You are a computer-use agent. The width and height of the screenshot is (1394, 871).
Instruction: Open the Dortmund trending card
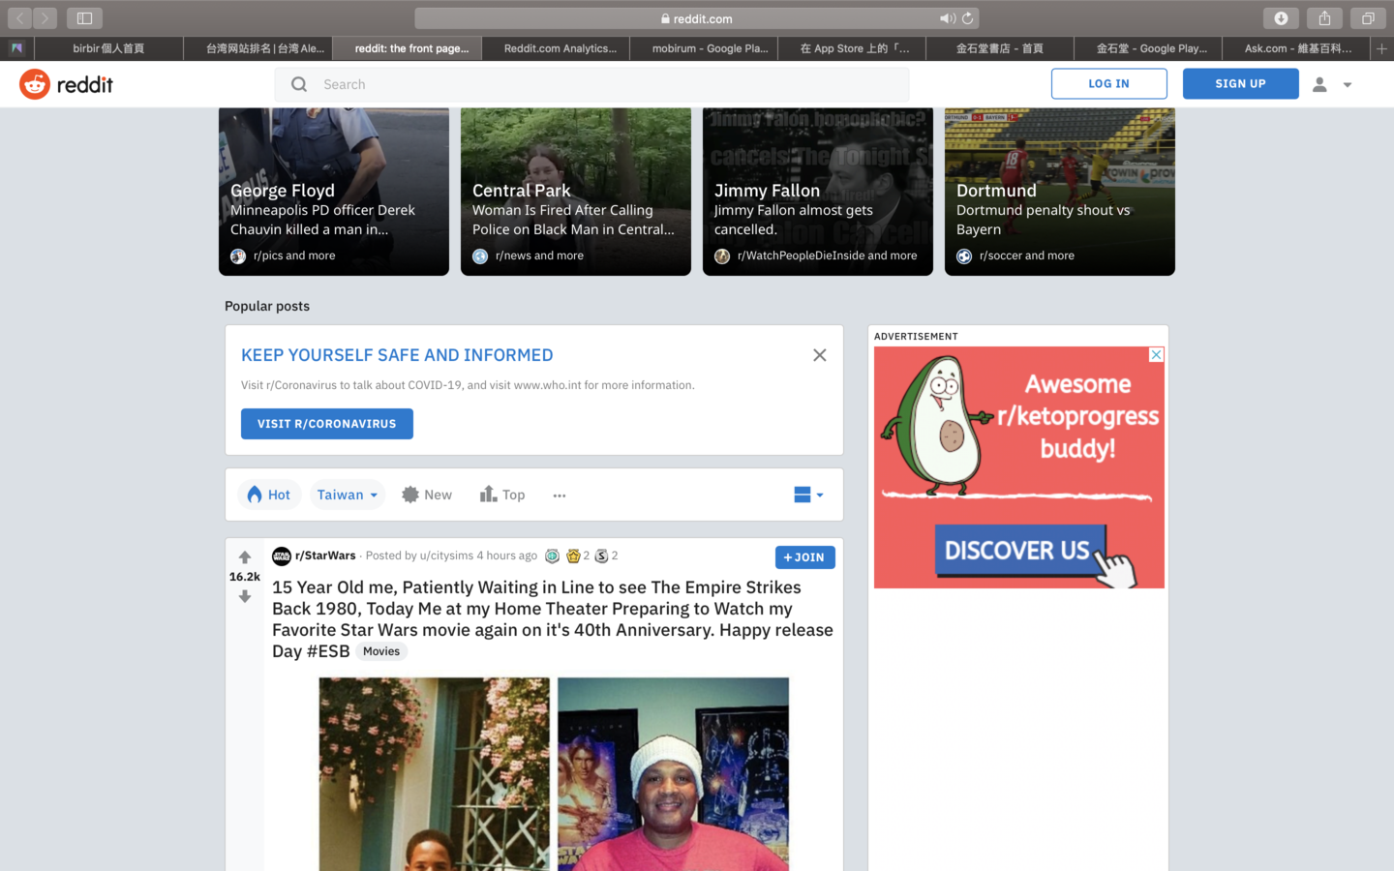tap(1060, 192)
